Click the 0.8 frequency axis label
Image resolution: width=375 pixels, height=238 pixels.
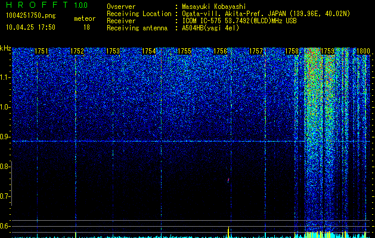(x=5, y=167)
